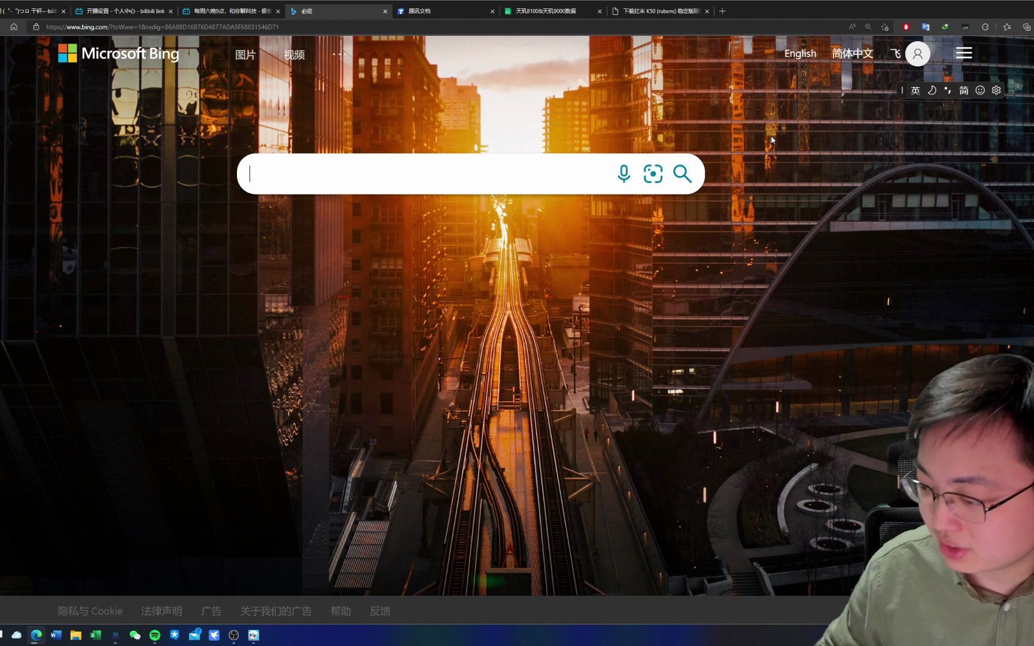Open 关于我们的广告 footer link

click(276, 611)
